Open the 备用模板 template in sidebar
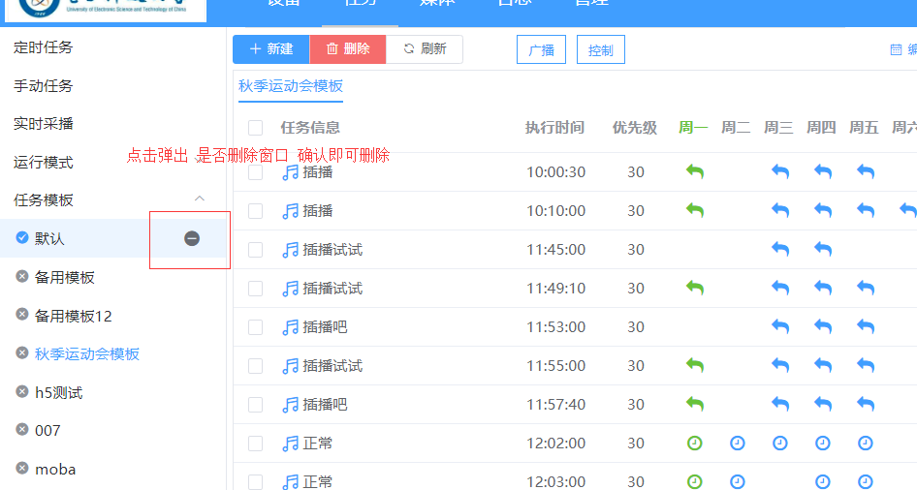Screen dimensions: 917x490 (x=65, y=277)
